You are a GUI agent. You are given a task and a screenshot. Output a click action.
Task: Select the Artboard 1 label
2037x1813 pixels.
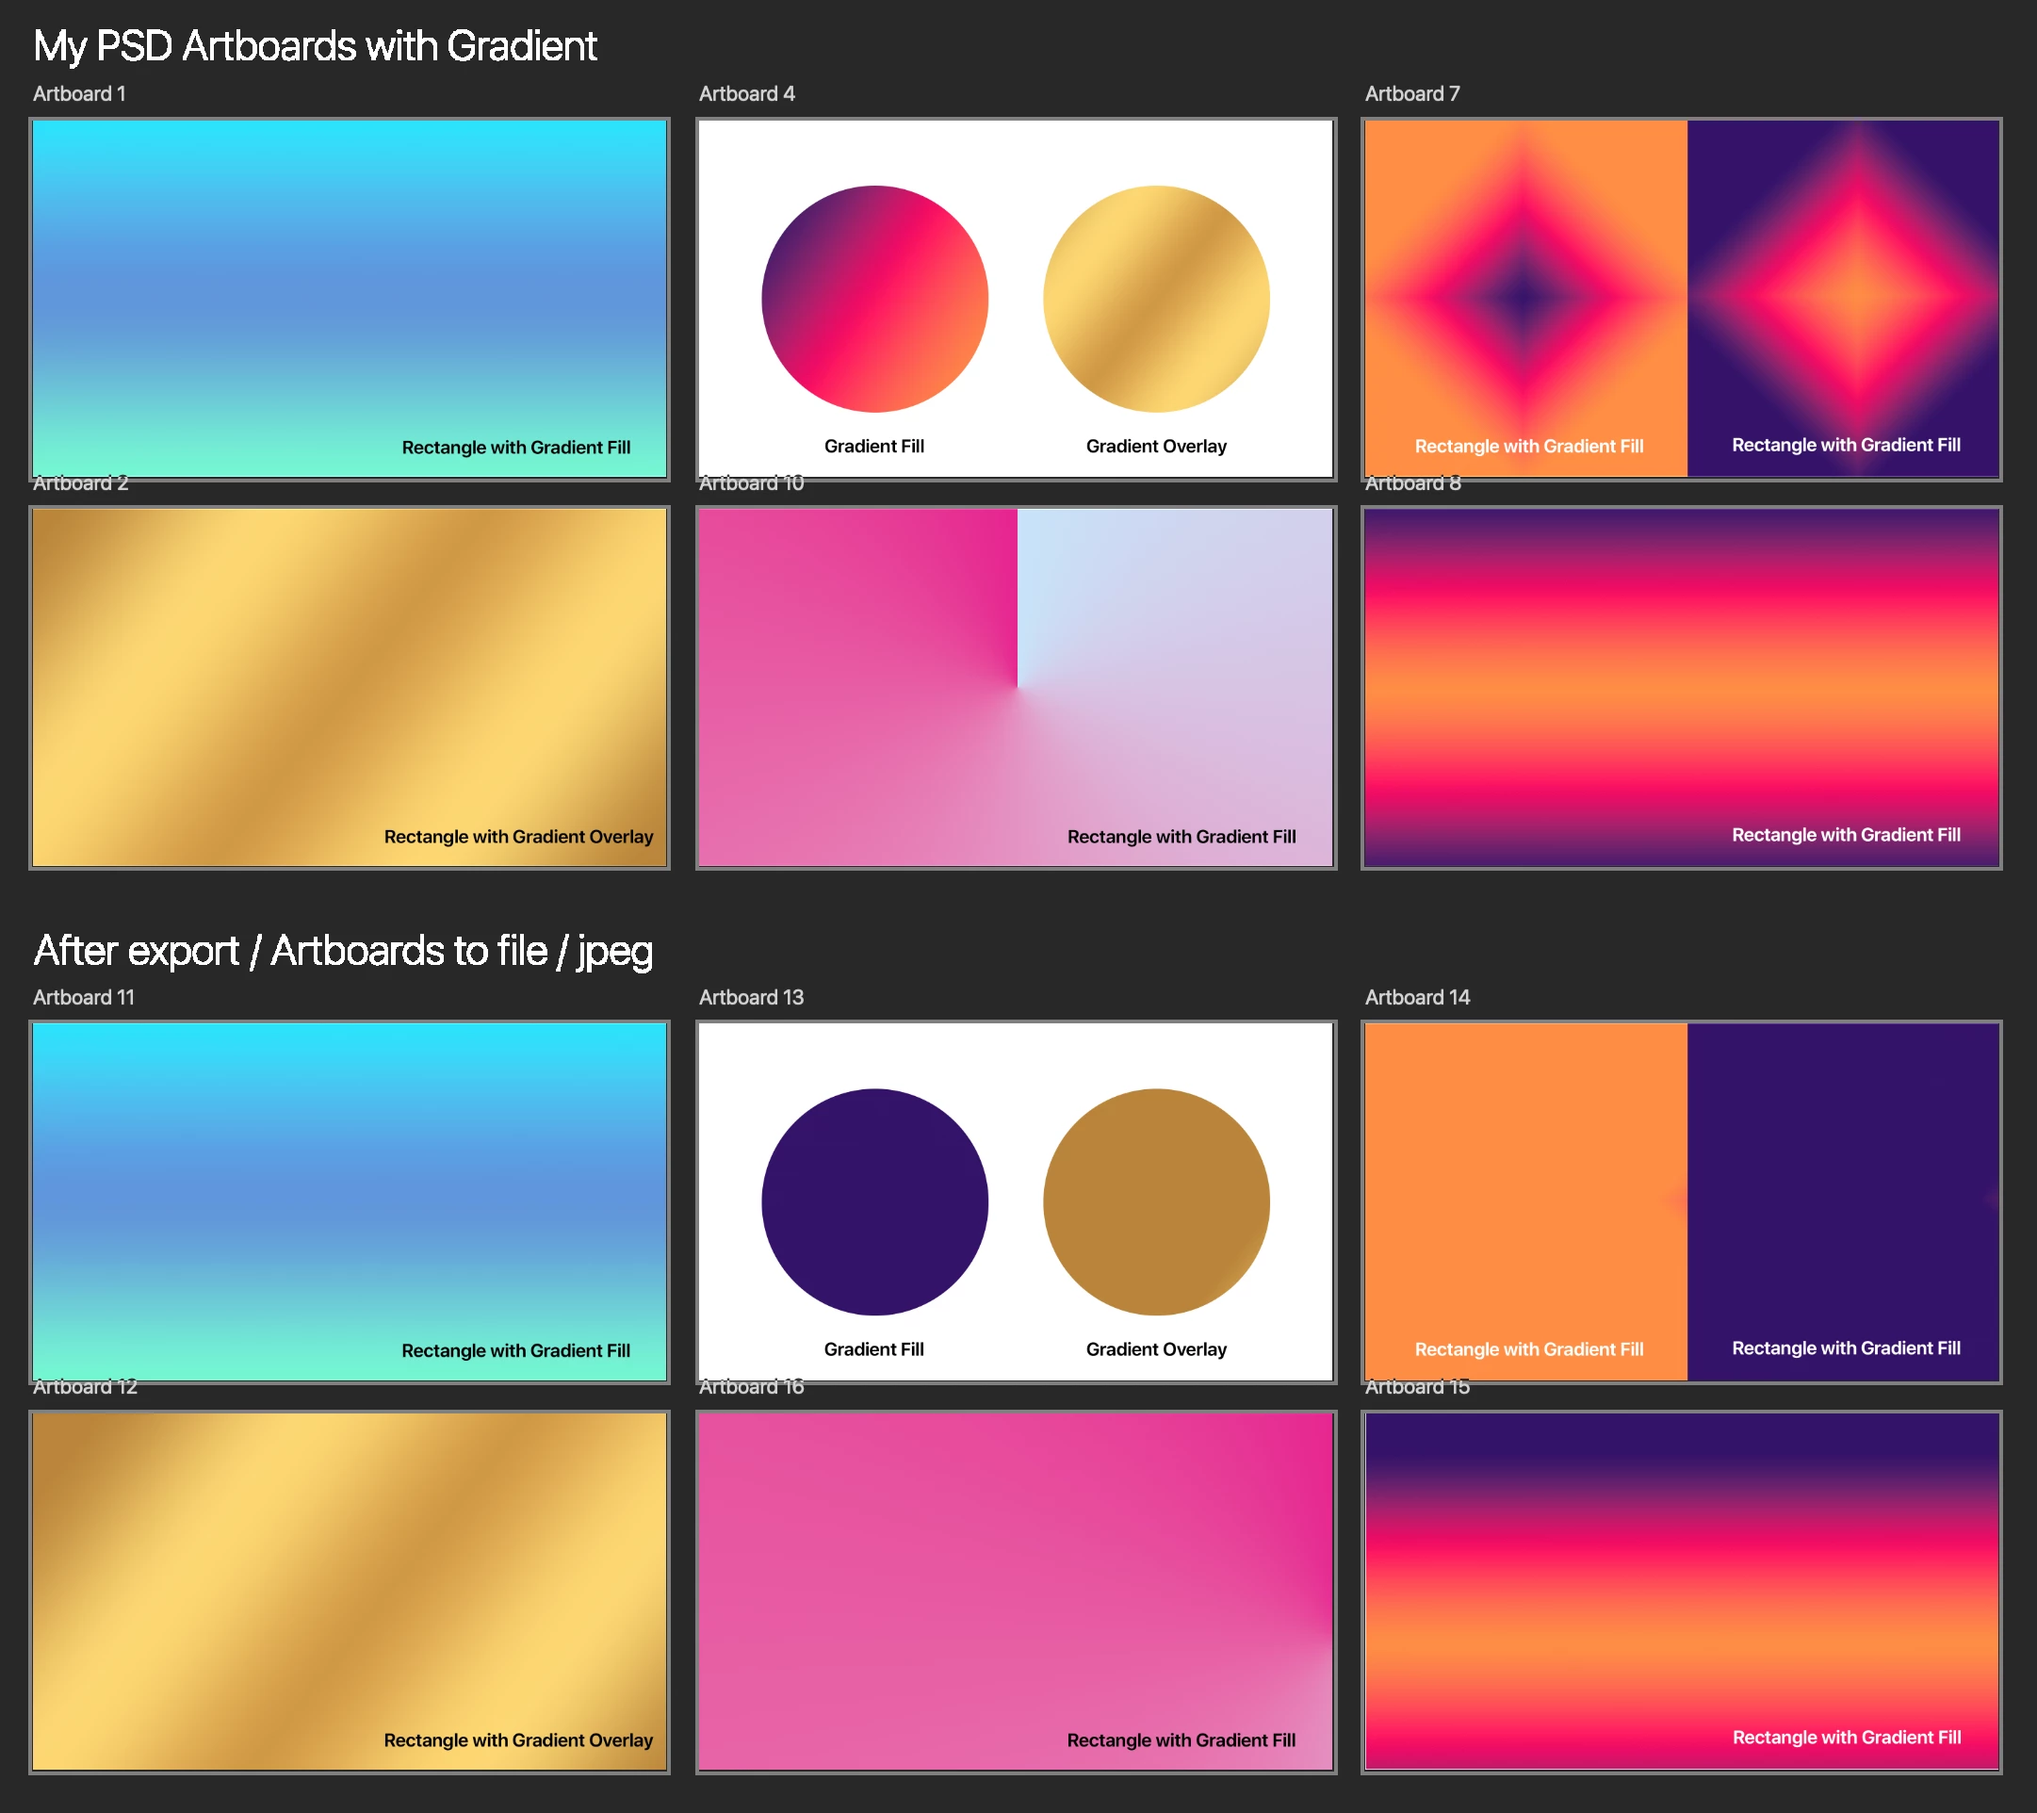[79, 93]
